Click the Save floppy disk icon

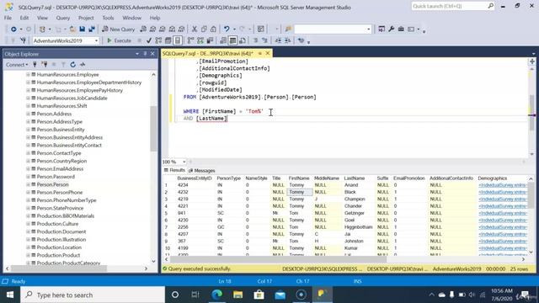coord(83,29)
